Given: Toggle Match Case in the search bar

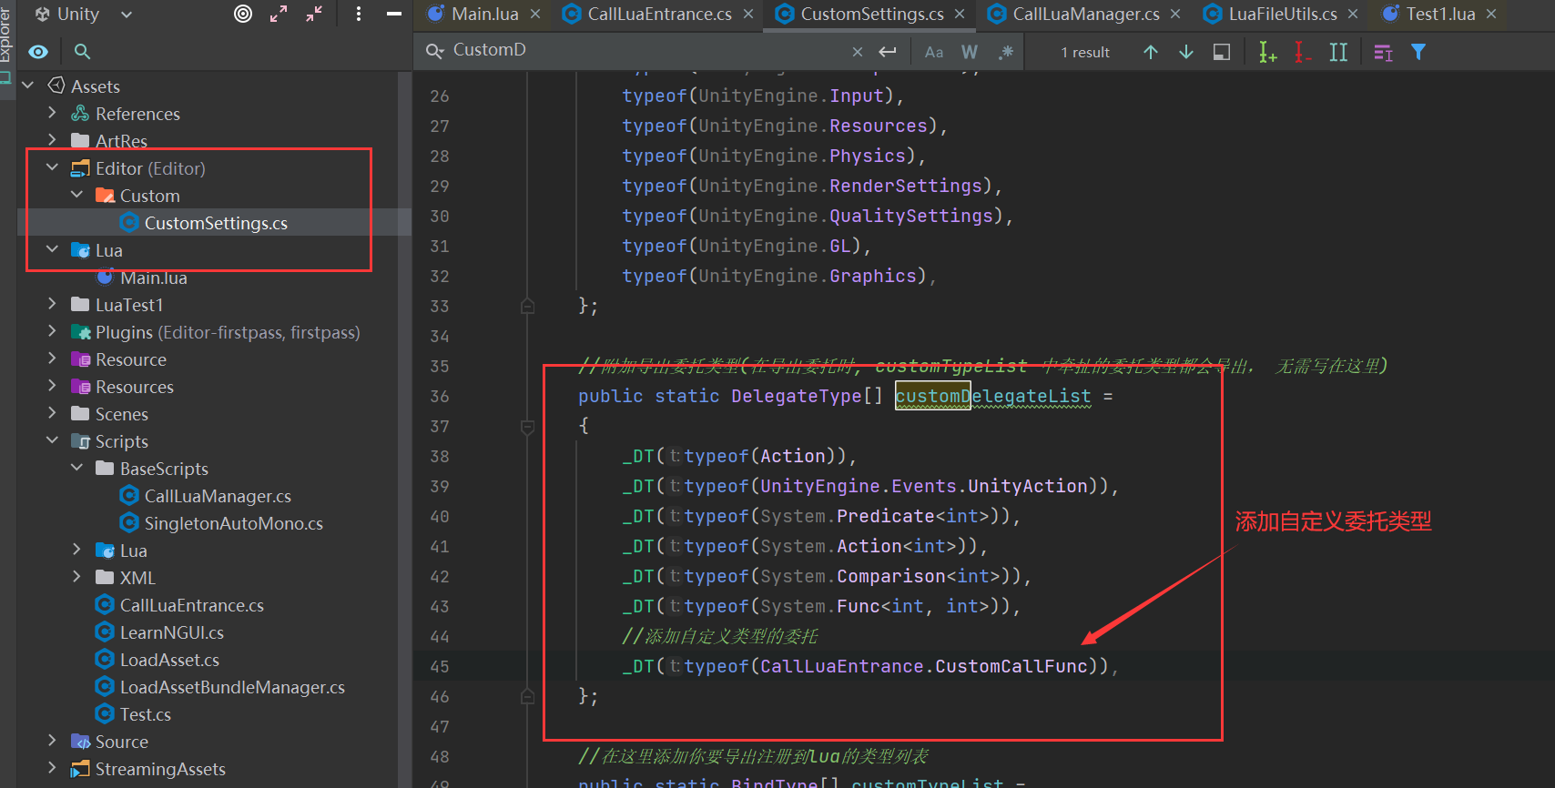Looking at the screenshot, I should [934, 52].
